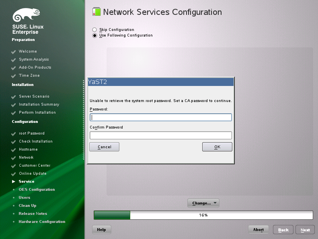Click the Service step in sidebar
This screenshot has height=239, width=318.
point(27,182)
